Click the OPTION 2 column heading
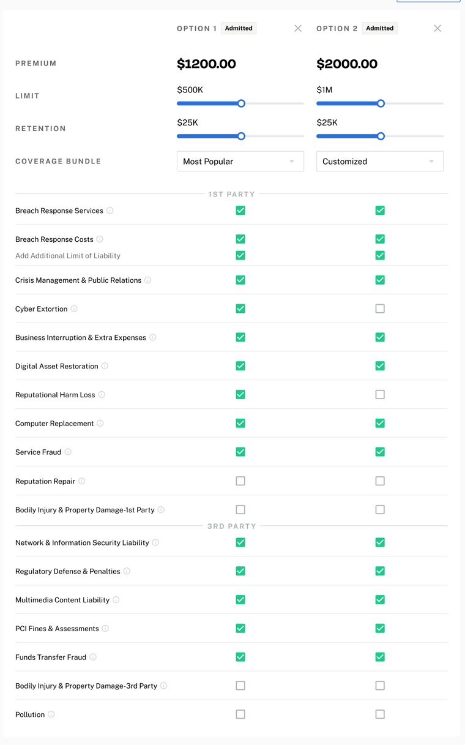The width and height of the screenshot is (465, 745). pyautogui.click(x=337, y=29)
